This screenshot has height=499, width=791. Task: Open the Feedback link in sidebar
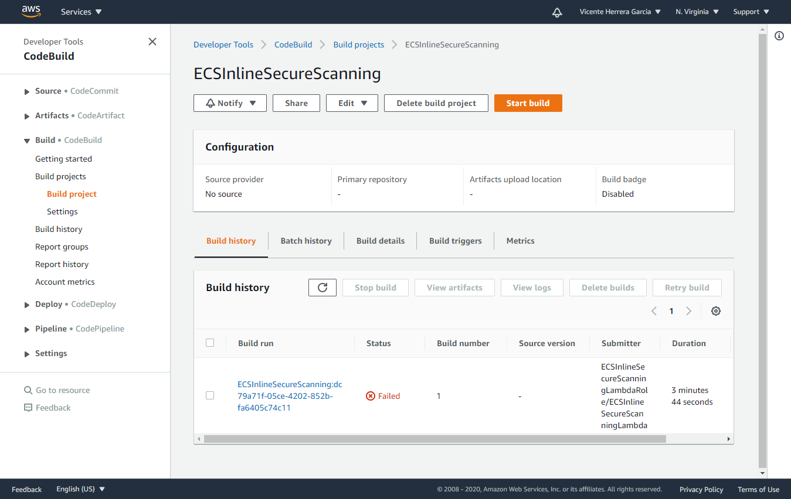47,408
